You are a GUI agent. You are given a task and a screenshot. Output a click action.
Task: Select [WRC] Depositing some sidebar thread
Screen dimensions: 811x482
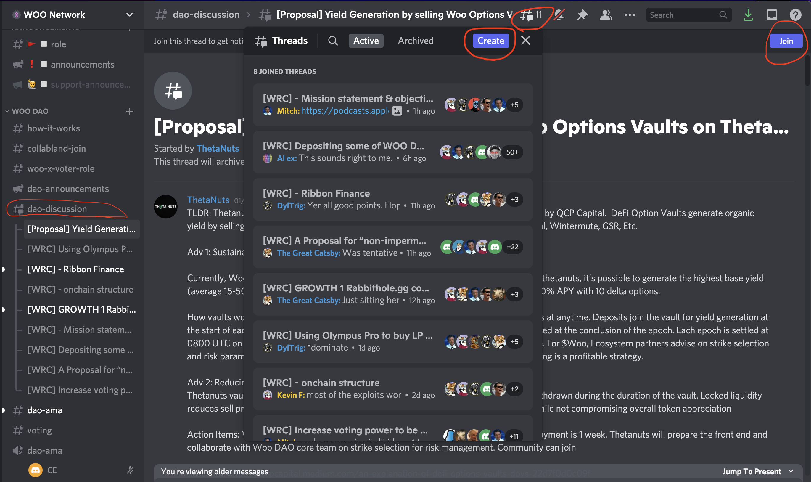pyautogui.click(x=81, y=350)
